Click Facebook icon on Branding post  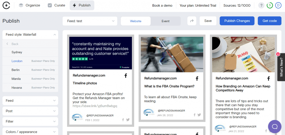coord(269,79)
